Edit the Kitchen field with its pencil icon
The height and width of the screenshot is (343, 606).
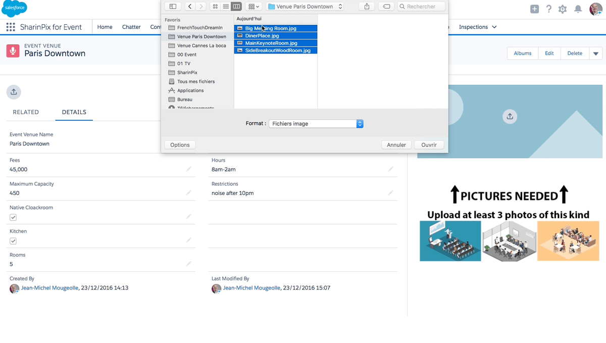click(188, 240)
